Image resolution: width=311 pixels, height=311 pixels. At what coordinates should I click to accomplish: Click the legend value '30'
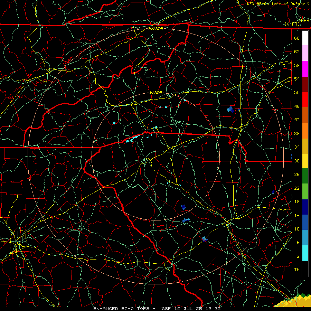pyautogui.click(x=297, y=161)
